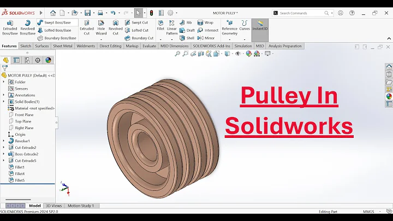Activate the Revolved Cut tool
Image resolution: width=393 pixels, height=221 pixels.
[x=115, y=27]
